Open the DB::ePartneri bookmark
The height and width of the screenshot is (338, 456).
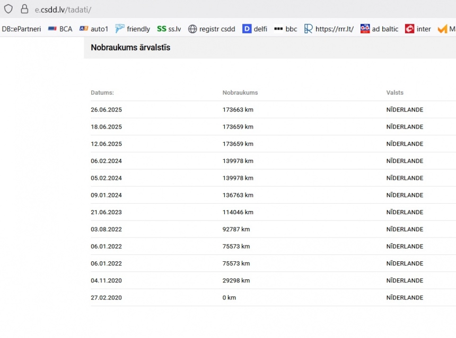(x=21, y=29)
